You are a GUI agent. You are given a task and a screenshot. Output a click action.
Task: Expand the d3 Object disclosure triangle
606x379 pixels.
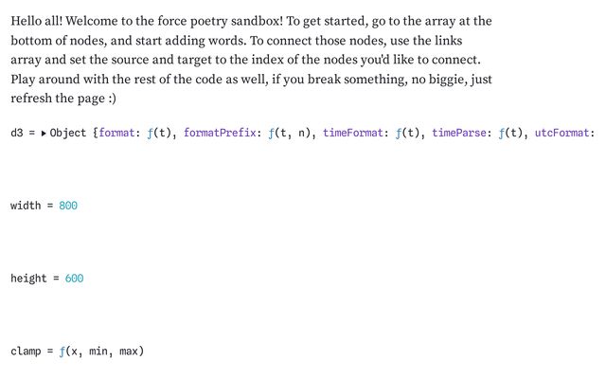pyautogui.click(x=44, y=134)
